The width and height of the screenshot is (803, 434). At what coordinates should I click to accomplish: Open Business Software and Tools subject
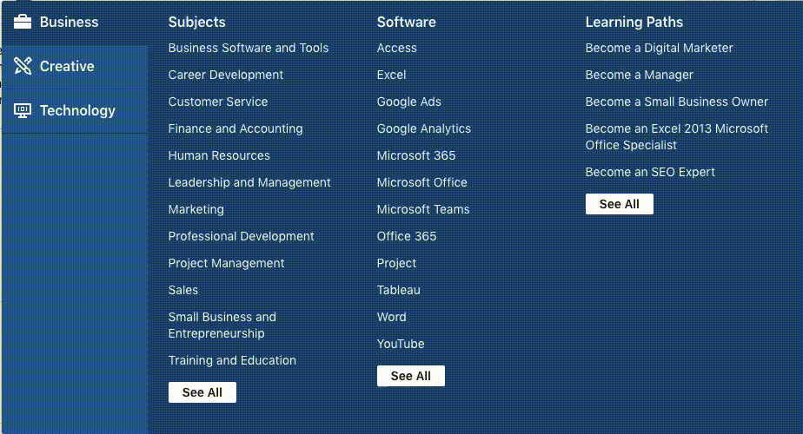pyautogui.click(x=249, y=48)
